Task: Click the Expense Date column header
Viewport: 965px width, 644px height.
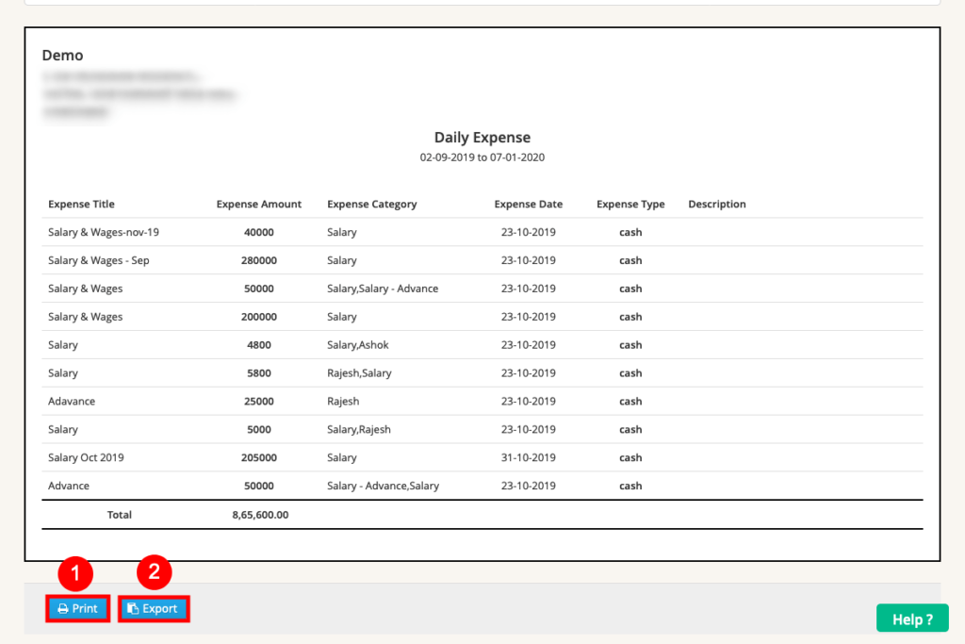Action: [528, 204]
